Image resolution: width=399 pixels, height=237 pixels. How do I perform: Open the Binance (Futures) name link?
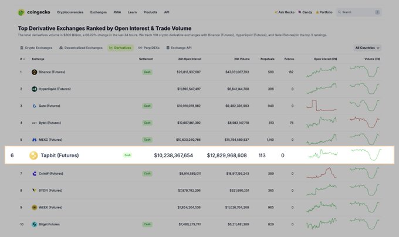[52, 72]
